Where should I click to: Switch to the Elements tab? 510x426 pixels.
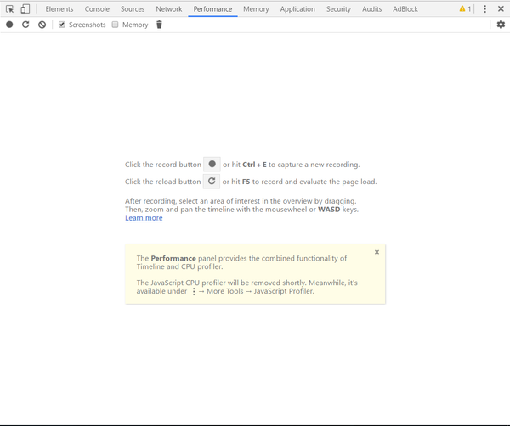point(59,9)
